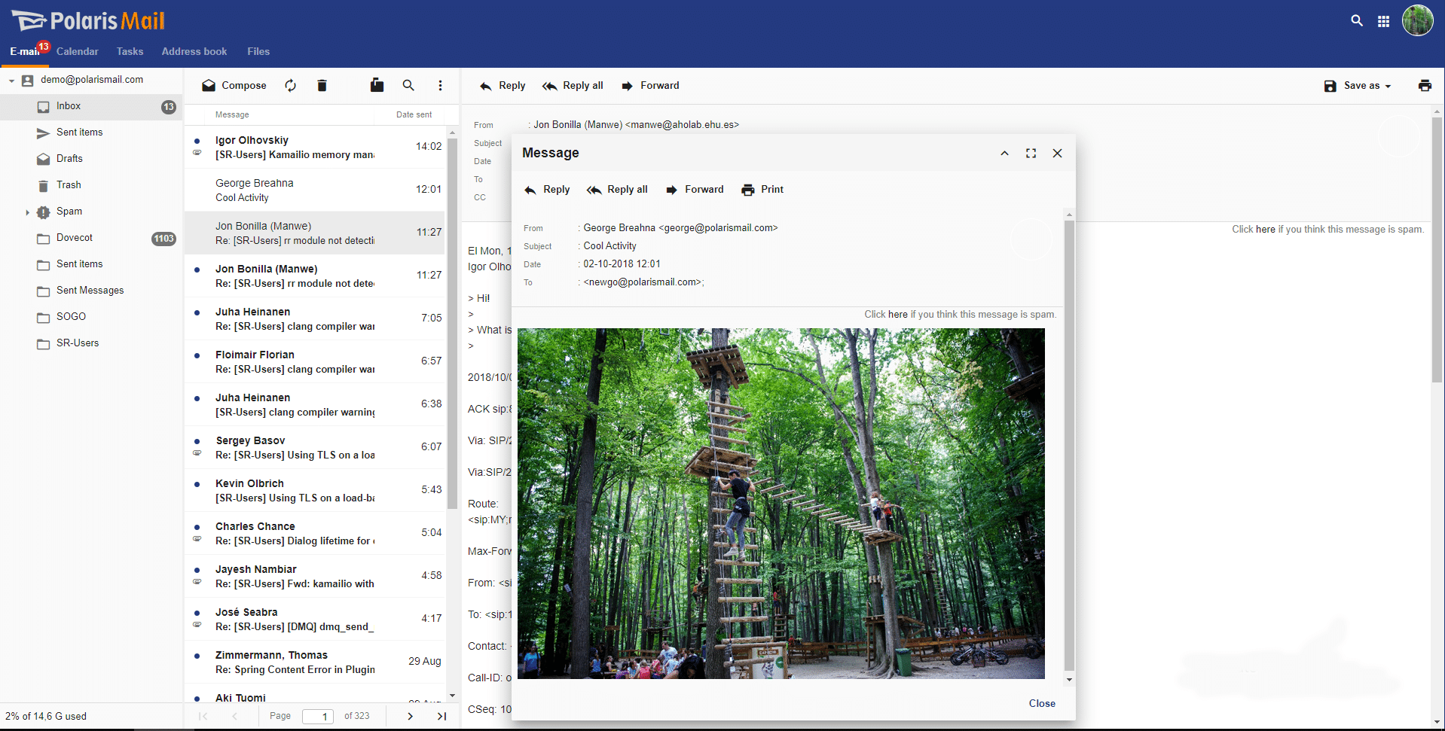1445x731 pixels.
Task: Click the message list scrollbar
Action: point(452,324)
